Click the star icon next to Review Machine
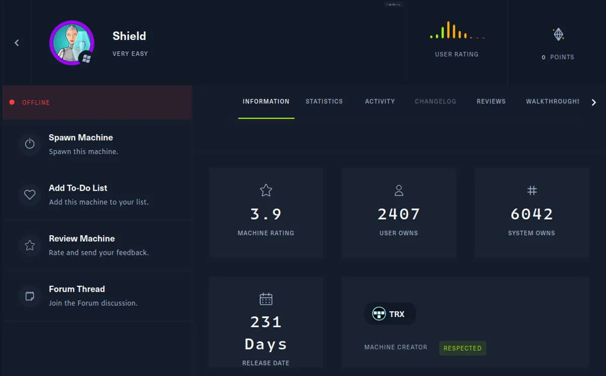Screen dimensions: 606x376 [x=30, y=245]
